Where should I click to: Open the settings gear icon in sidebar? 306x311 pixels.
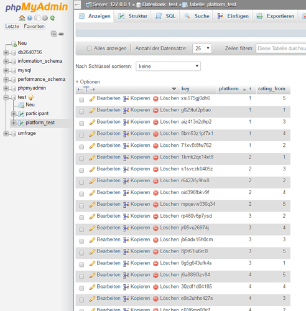point(45,18)
